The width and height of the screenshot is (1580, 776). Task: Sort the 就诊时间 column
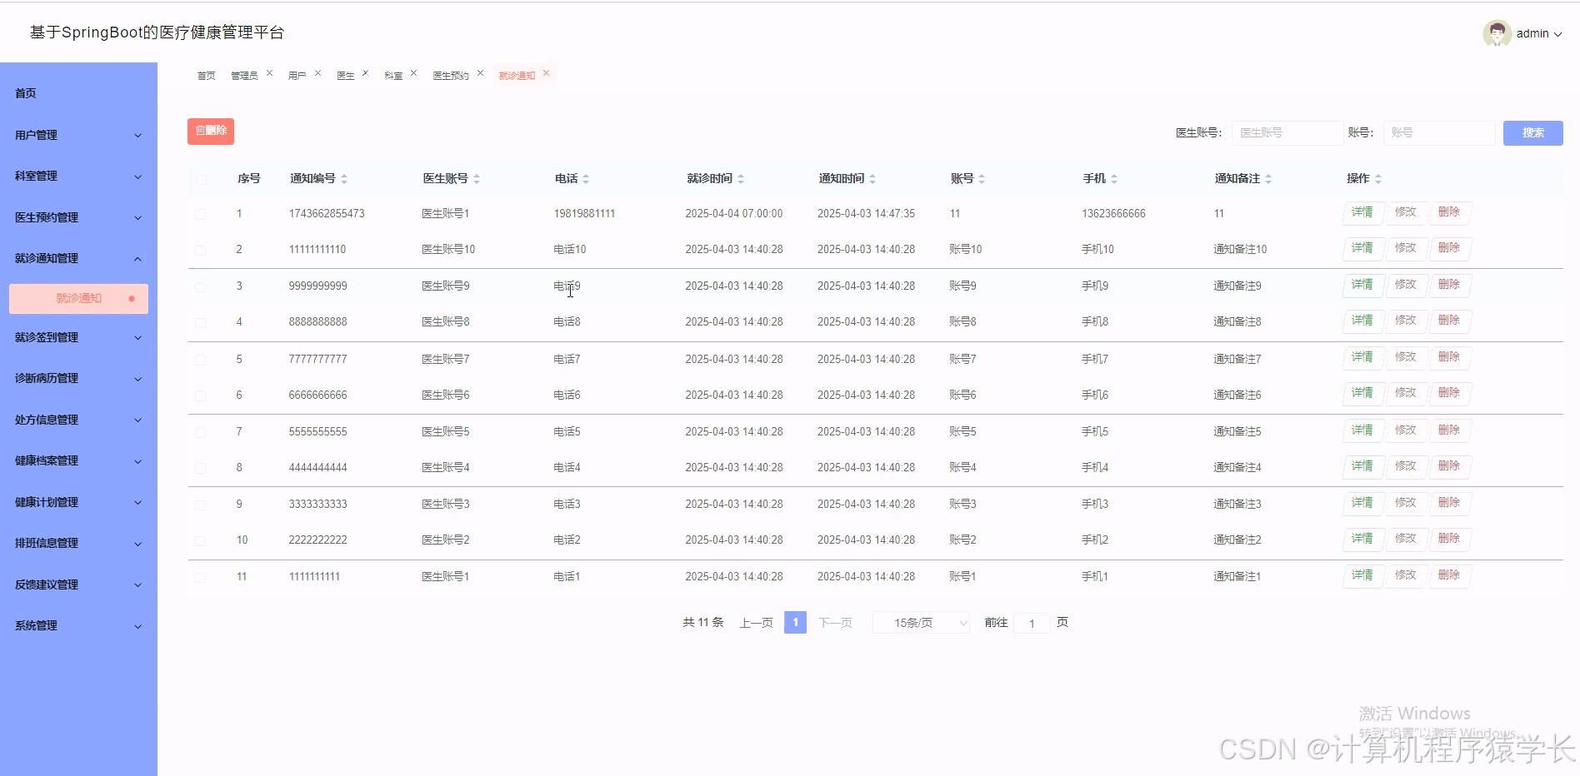(x=740, y=178)
